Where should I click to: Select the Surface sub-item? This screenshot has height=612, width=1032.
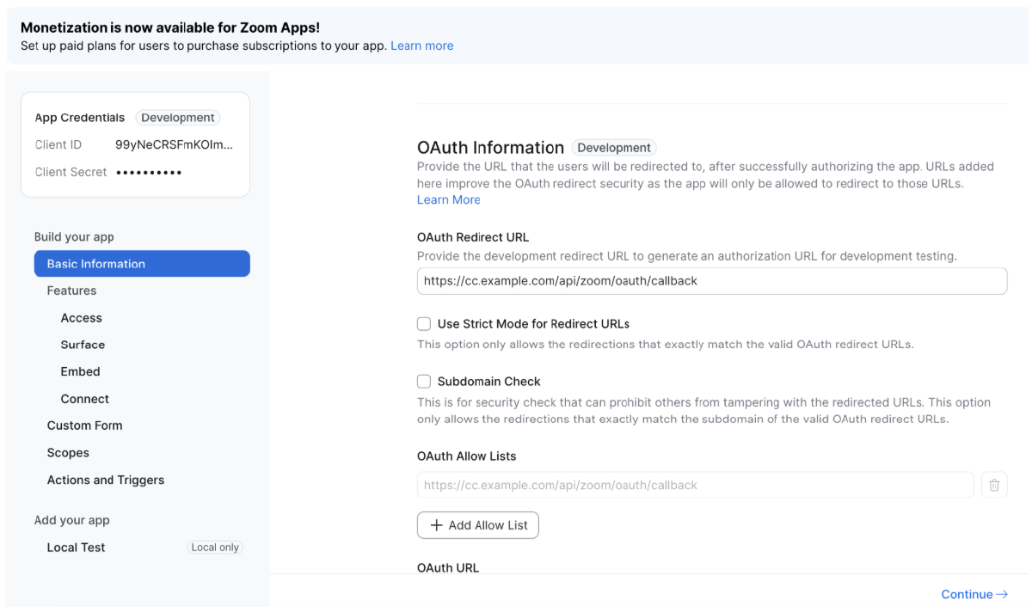83,345
